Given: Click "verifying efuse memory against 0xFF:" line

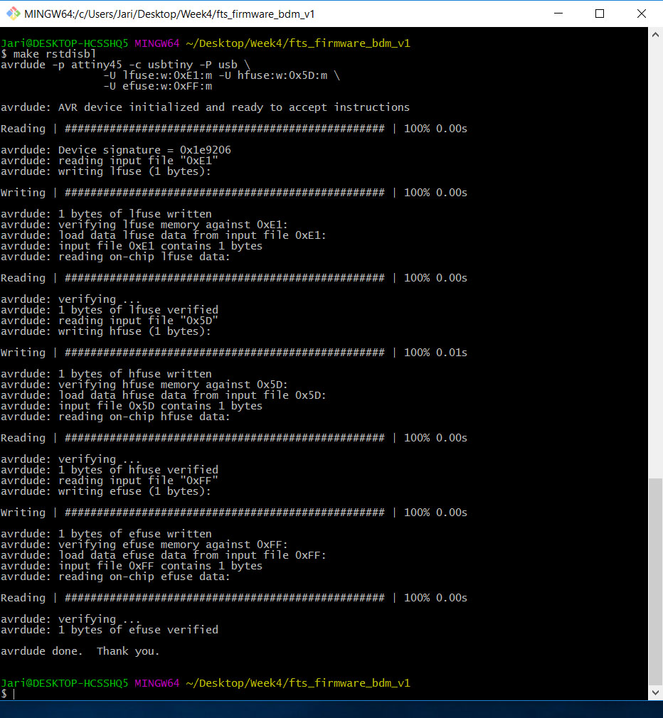Looking at the screenshot, I should [144, 545].
